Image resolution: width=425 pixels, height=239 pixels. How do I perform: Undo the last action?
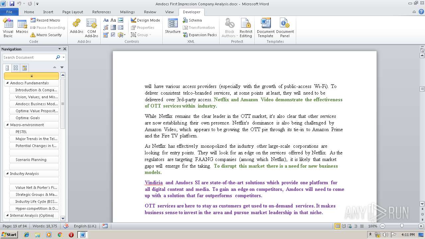19,4
